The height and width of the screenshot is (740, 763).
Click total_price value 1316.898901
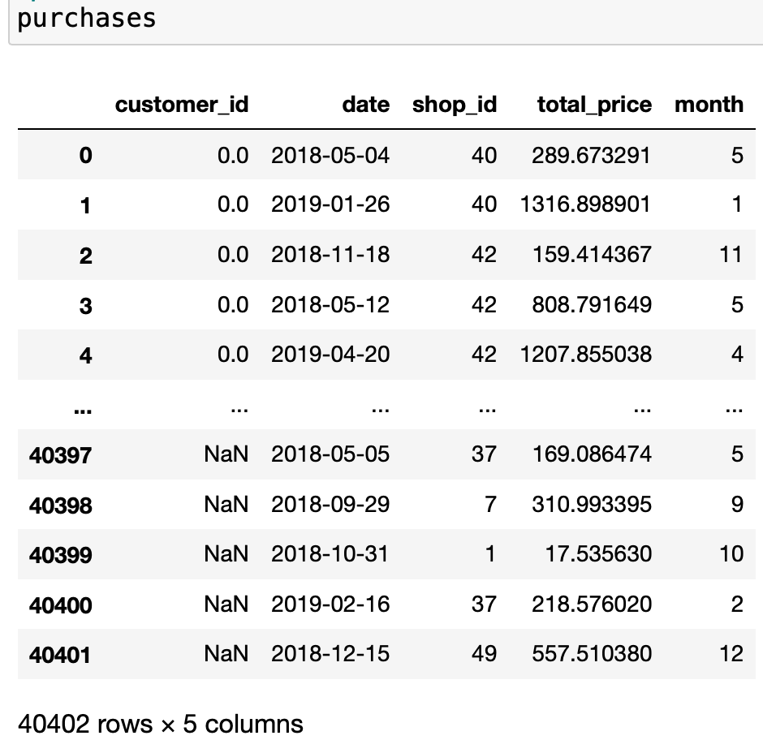point(585,204)
